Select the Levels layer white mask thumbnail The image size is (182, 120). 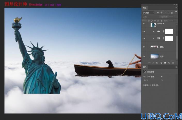[169, 31]
